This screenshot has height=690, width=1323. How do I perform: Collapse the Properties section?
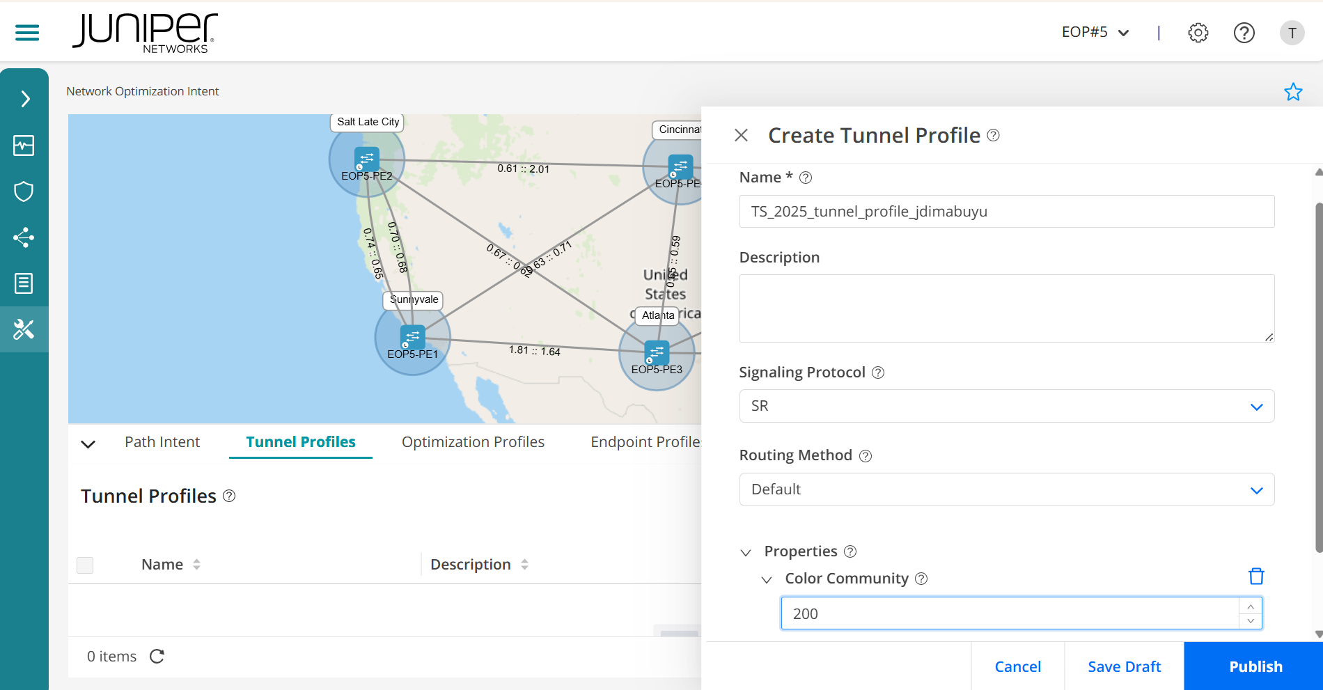[x=746, y=552]
